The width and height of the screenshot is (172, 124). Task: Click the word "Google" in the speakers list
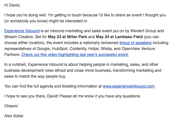(44, 49)
